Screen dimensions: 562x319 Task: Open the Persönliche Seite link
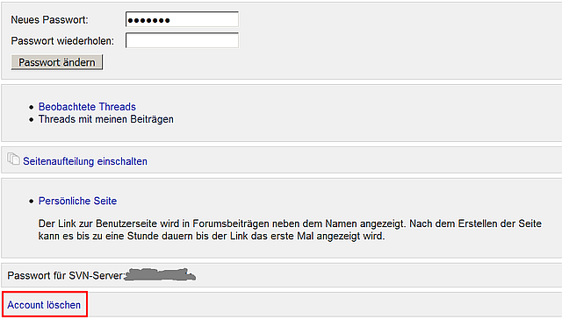click(78, 201)
